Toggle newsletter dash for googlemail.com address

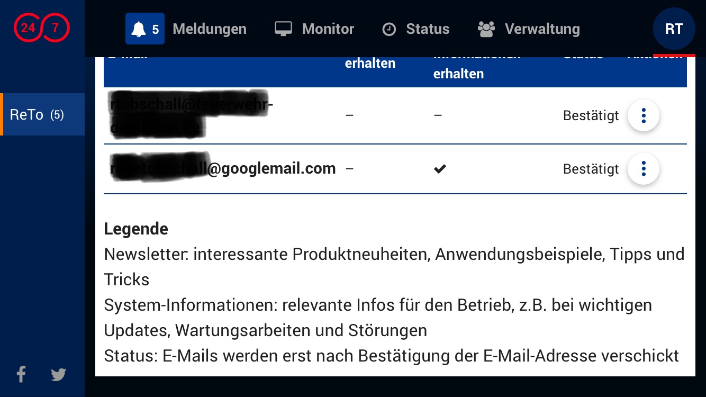[x=349, y=169]
